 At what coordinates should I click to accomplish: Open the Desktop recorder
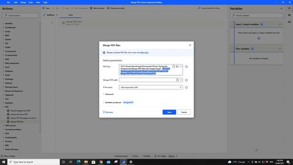[x=116, y=8]
